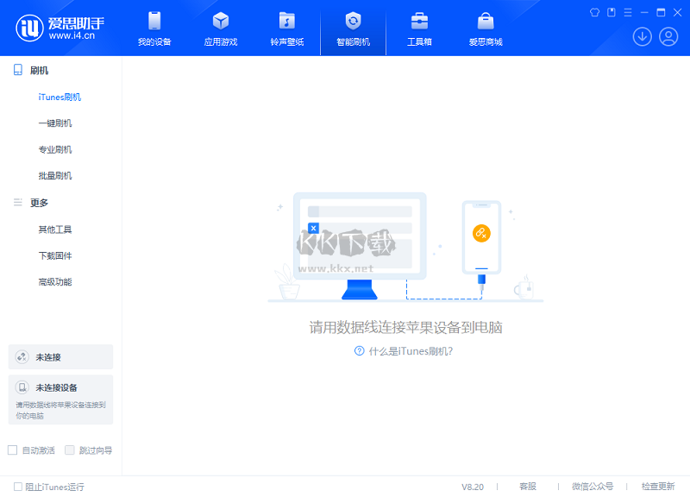690x497 pixels.
Task: Open the 我的设备 device icon
Action: (x=154, y=21)
